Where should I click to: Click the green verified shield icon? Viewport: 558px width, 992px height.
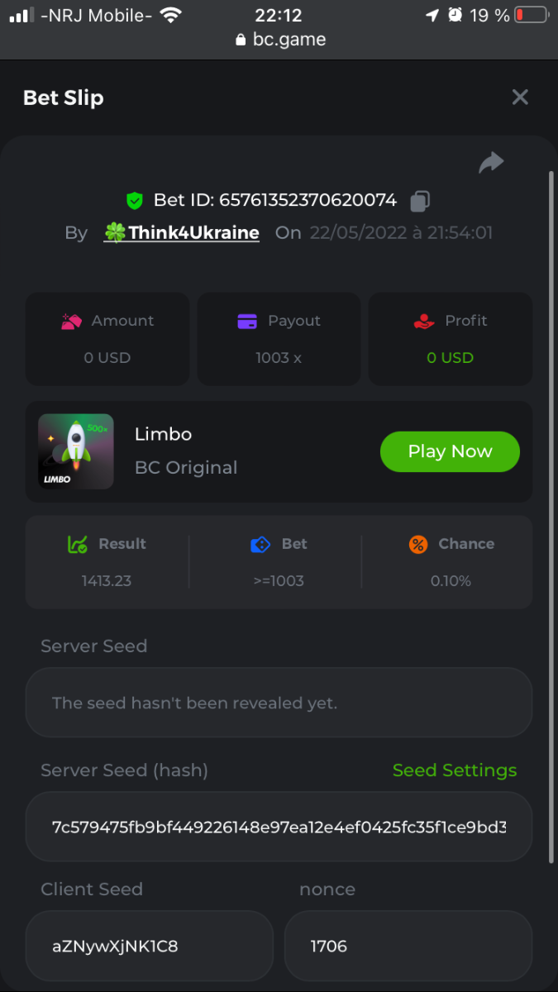pos(135,201)
